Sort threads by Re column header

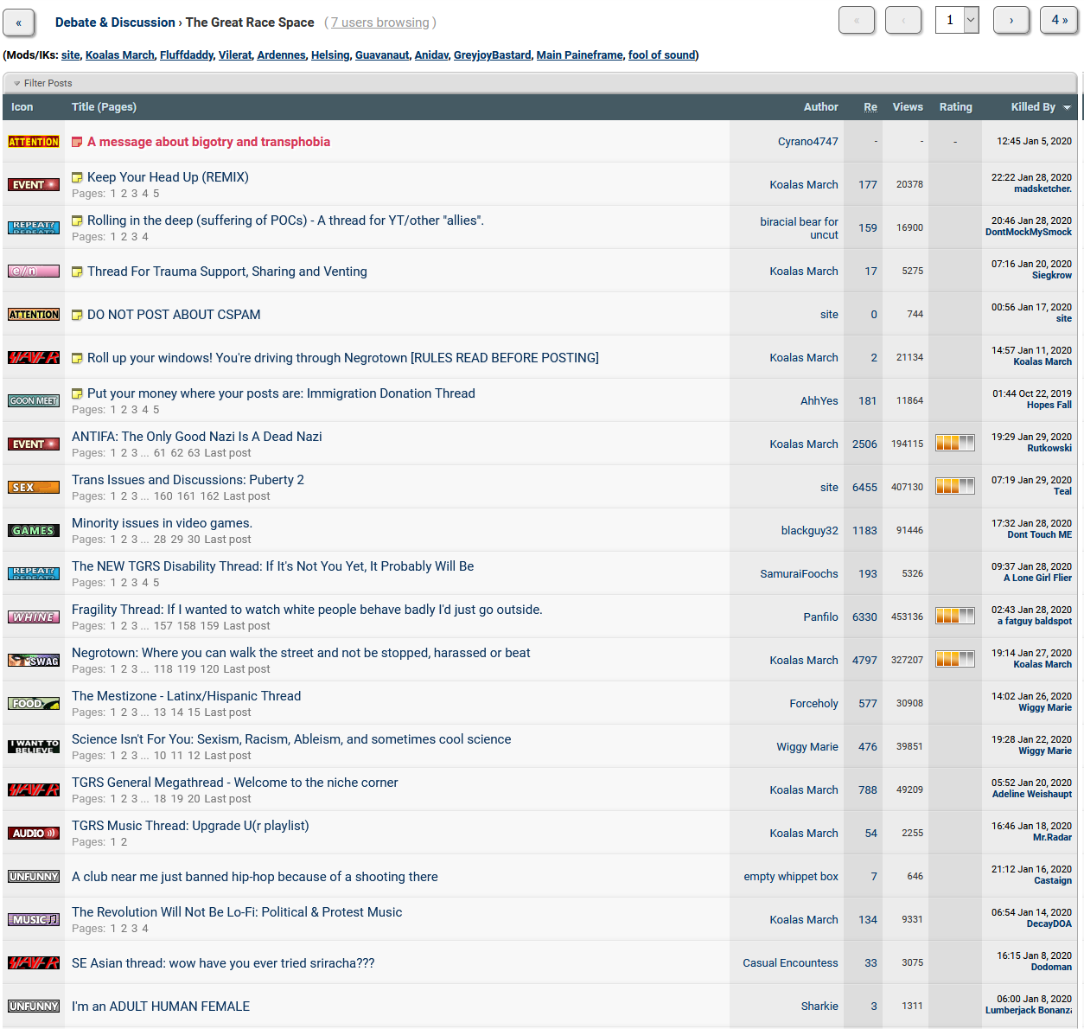coord(870,107)
